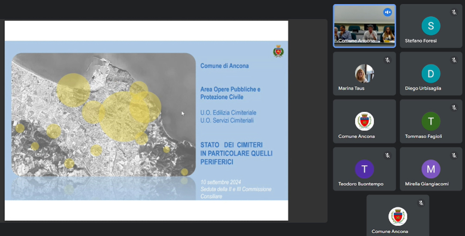Select Marina Taus's profile photo

[x=364, y=73]
